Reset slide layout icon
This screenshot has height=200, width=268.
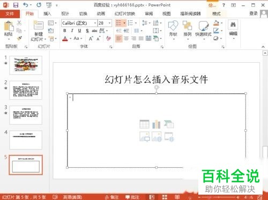pos(51,31)
